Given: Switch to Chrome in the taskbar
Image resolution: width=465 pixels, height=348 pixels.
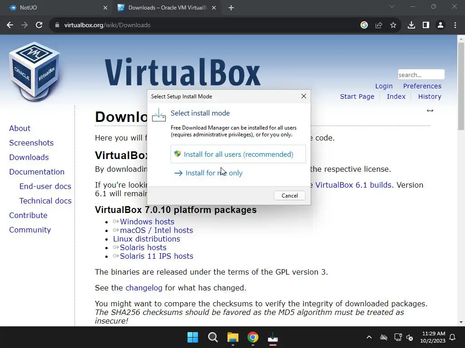Looking at the screenshot, I should pyautogui.click(x=253, y=337).
